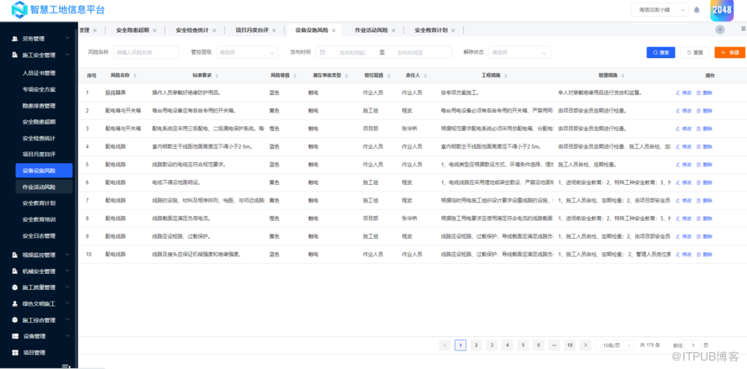Click the 智慧工地信息平台 logo icon

click(x=18, y=9)
